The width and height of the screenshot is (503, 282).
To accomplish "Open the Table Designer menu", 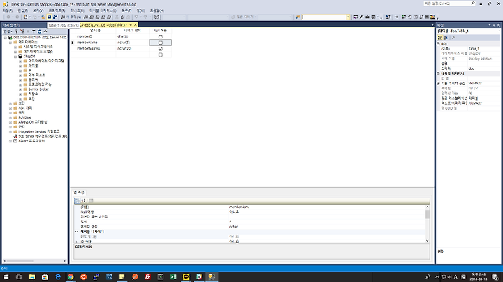I will (103, 10).
